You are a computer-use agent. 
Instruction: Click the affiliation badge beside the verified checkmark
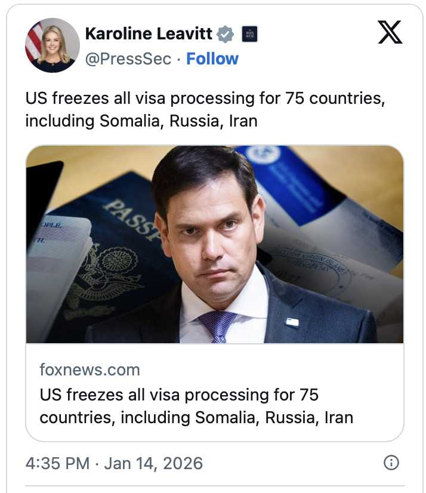249,34
